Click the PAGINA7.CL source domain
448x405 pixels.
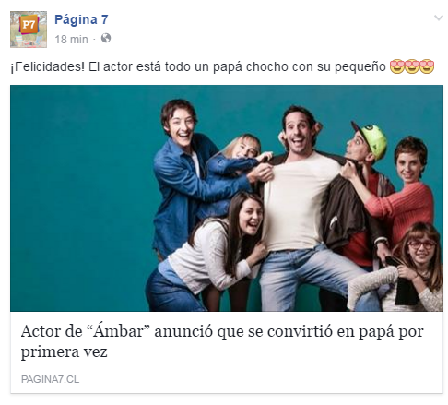pyautogui.click(x=50, y=379)
